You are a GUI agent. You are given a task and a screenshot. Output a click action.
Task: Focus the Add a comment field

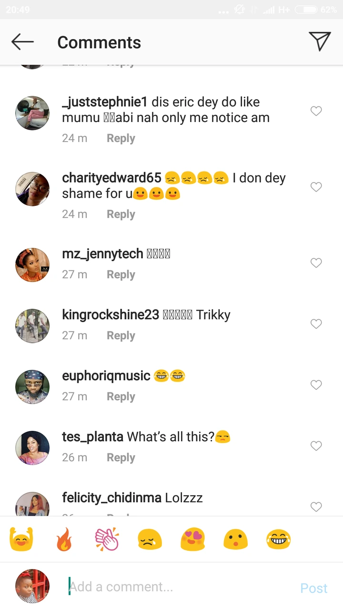point(181,587)
